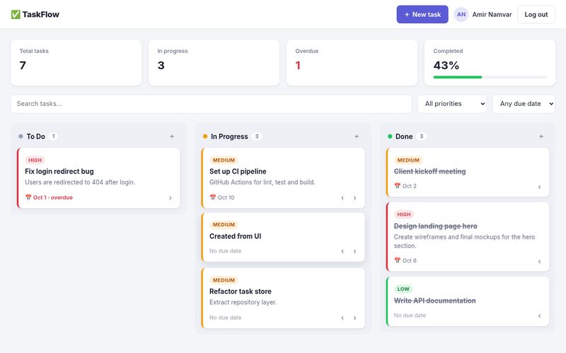Move Fix login redirect bug forward arrow
The image size is (566, 353).
point(171,198)
